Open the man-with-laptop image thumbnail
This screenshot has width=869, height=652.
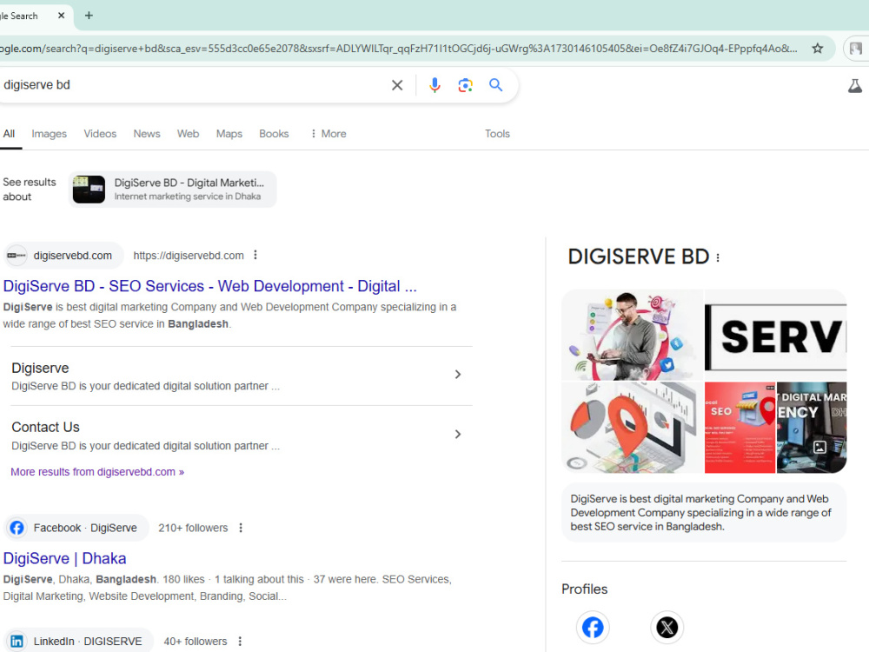633,335
